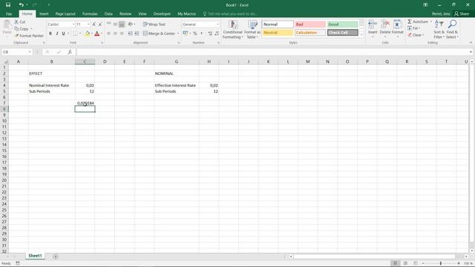Open the General number format dropdown
The height and width of the screenshot is (267, 475).
coord(217,24)
